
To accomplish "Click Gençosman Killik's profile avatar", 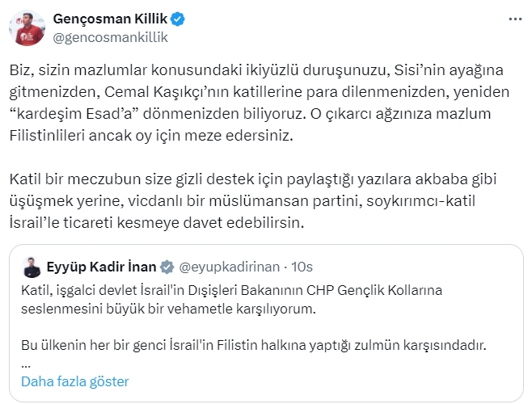I will point(27,28).
